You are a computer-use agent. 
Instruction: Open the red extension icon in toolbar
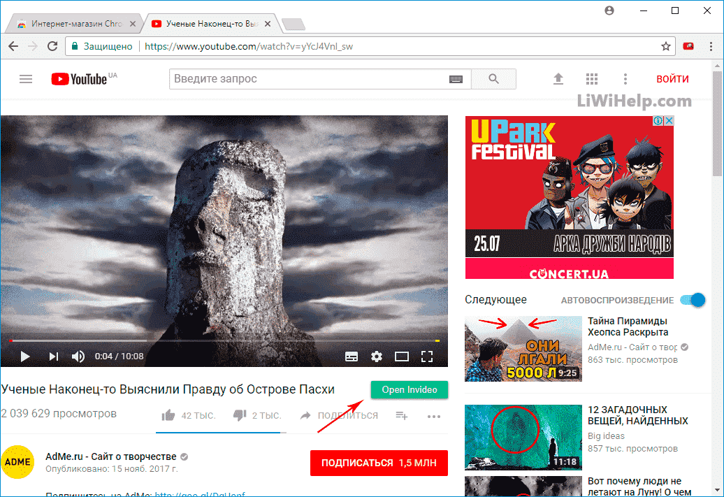point(688,46)
